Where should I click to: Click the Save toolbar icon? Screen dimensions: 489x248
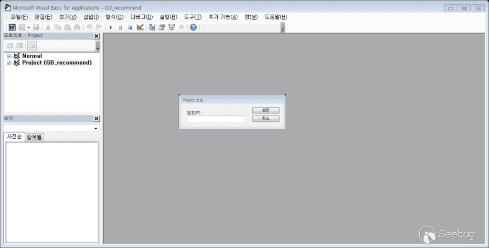36,27
